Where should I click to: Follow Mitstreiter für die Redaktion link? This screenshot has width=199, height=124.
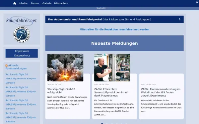(114, 29)
